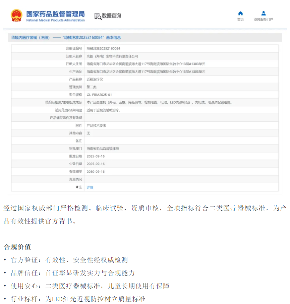Click the national emblem logo
Viewport: 290px width, 304px height.
click(16, 15)
